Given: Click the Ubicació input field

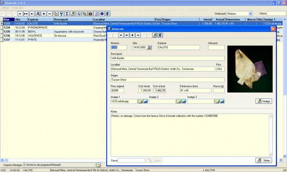Looking at the screenshot, I should click(x=216, y=47).
